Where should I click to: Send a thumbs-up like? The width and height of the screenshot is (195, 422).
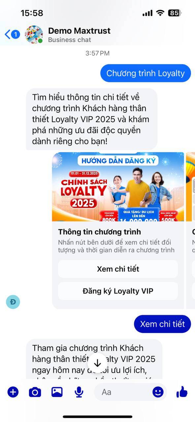pyautogui.click(x=182, y=392)
